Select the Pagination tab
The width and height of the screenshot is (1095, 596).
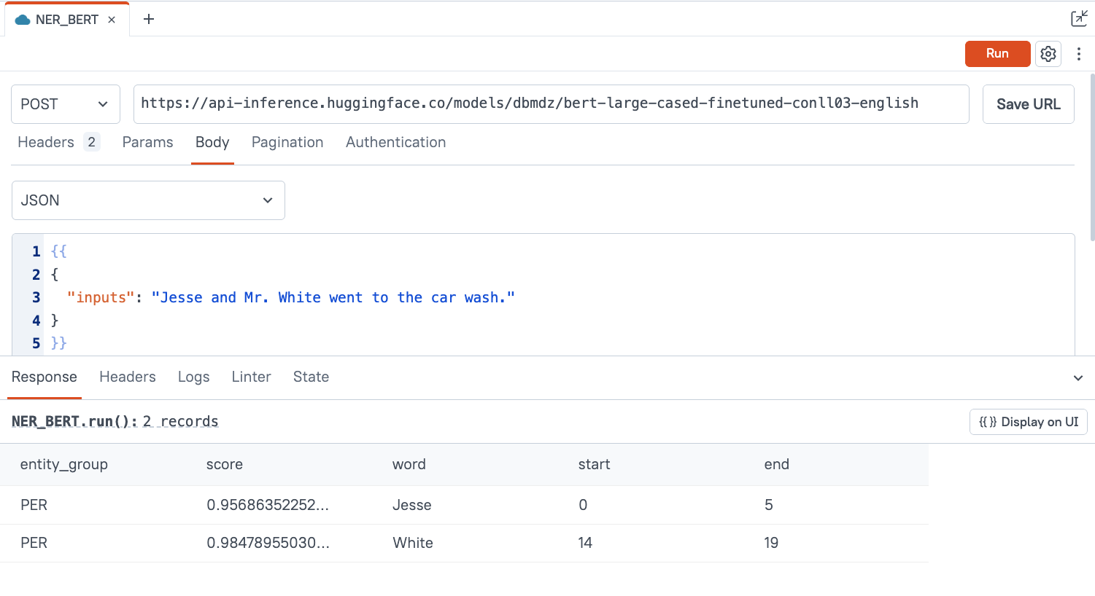point(287,143)
